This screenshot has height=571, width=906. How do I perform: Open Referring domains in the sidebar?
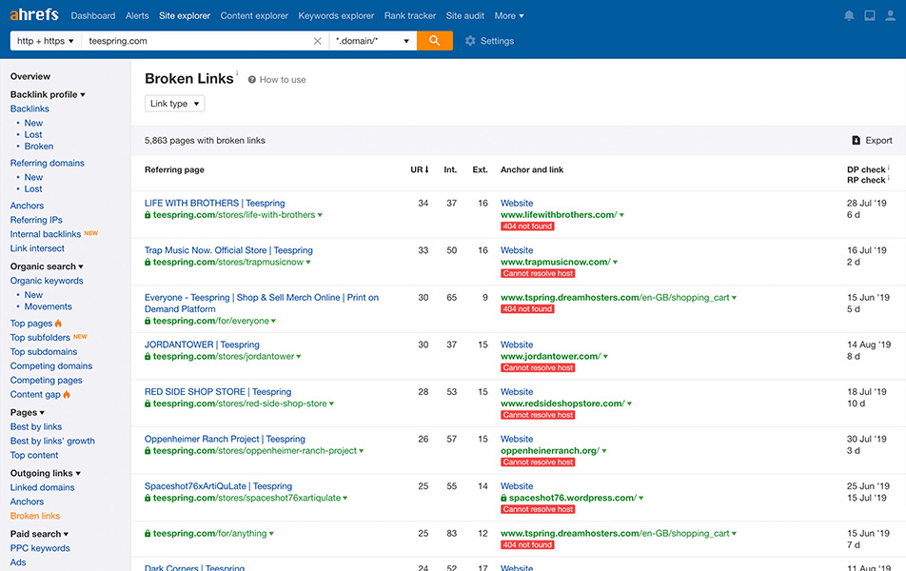[47, 163]
